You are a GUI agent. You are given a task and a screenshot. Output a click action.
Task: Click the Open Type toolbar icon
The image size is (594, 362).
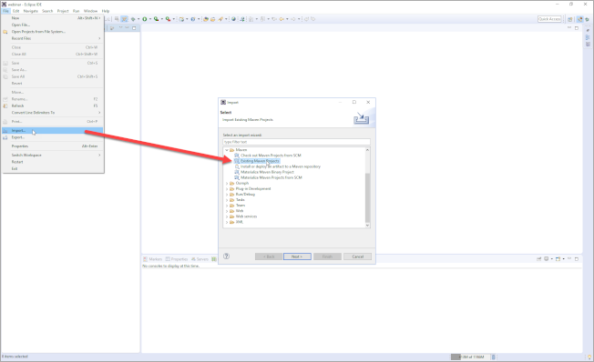(x=205, y=19)
